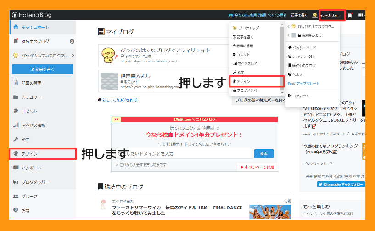Click the ログアウト icon in user menu
This screenshot has width=375, height=231.
pyautogui.click(x=290, y=96)
